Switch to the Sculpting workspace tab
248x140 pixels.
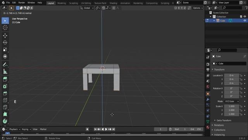[x=74, y=3]
